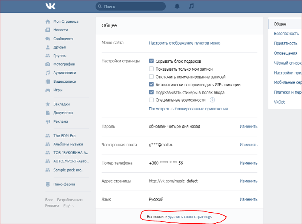The height and width of the screenshot is (224, 302).
Task: Open Закладки star icon in sidebar
Action: (x=48, y=104)
